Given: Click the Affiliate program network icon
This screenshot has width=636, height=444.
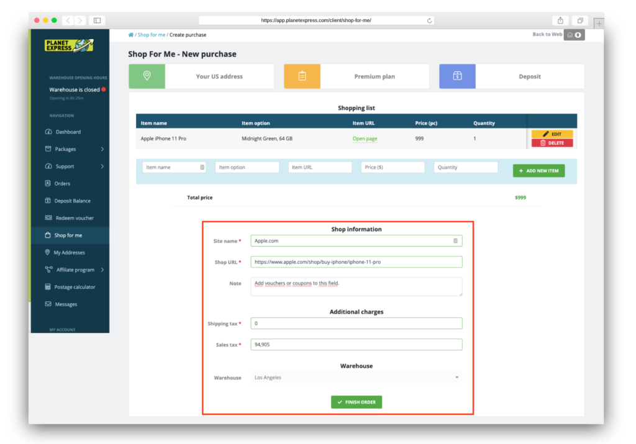Looking at the screenshot, I should [x=48, y=270].
